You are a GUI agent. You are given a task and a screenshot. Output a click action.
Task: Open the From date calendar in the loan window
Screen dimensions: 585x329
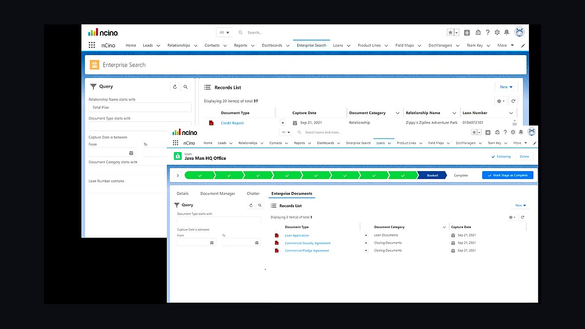[x=212, y=242]
